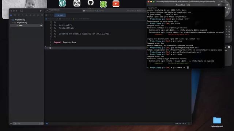Open the GitHub desktop icon

coord(91,3)
